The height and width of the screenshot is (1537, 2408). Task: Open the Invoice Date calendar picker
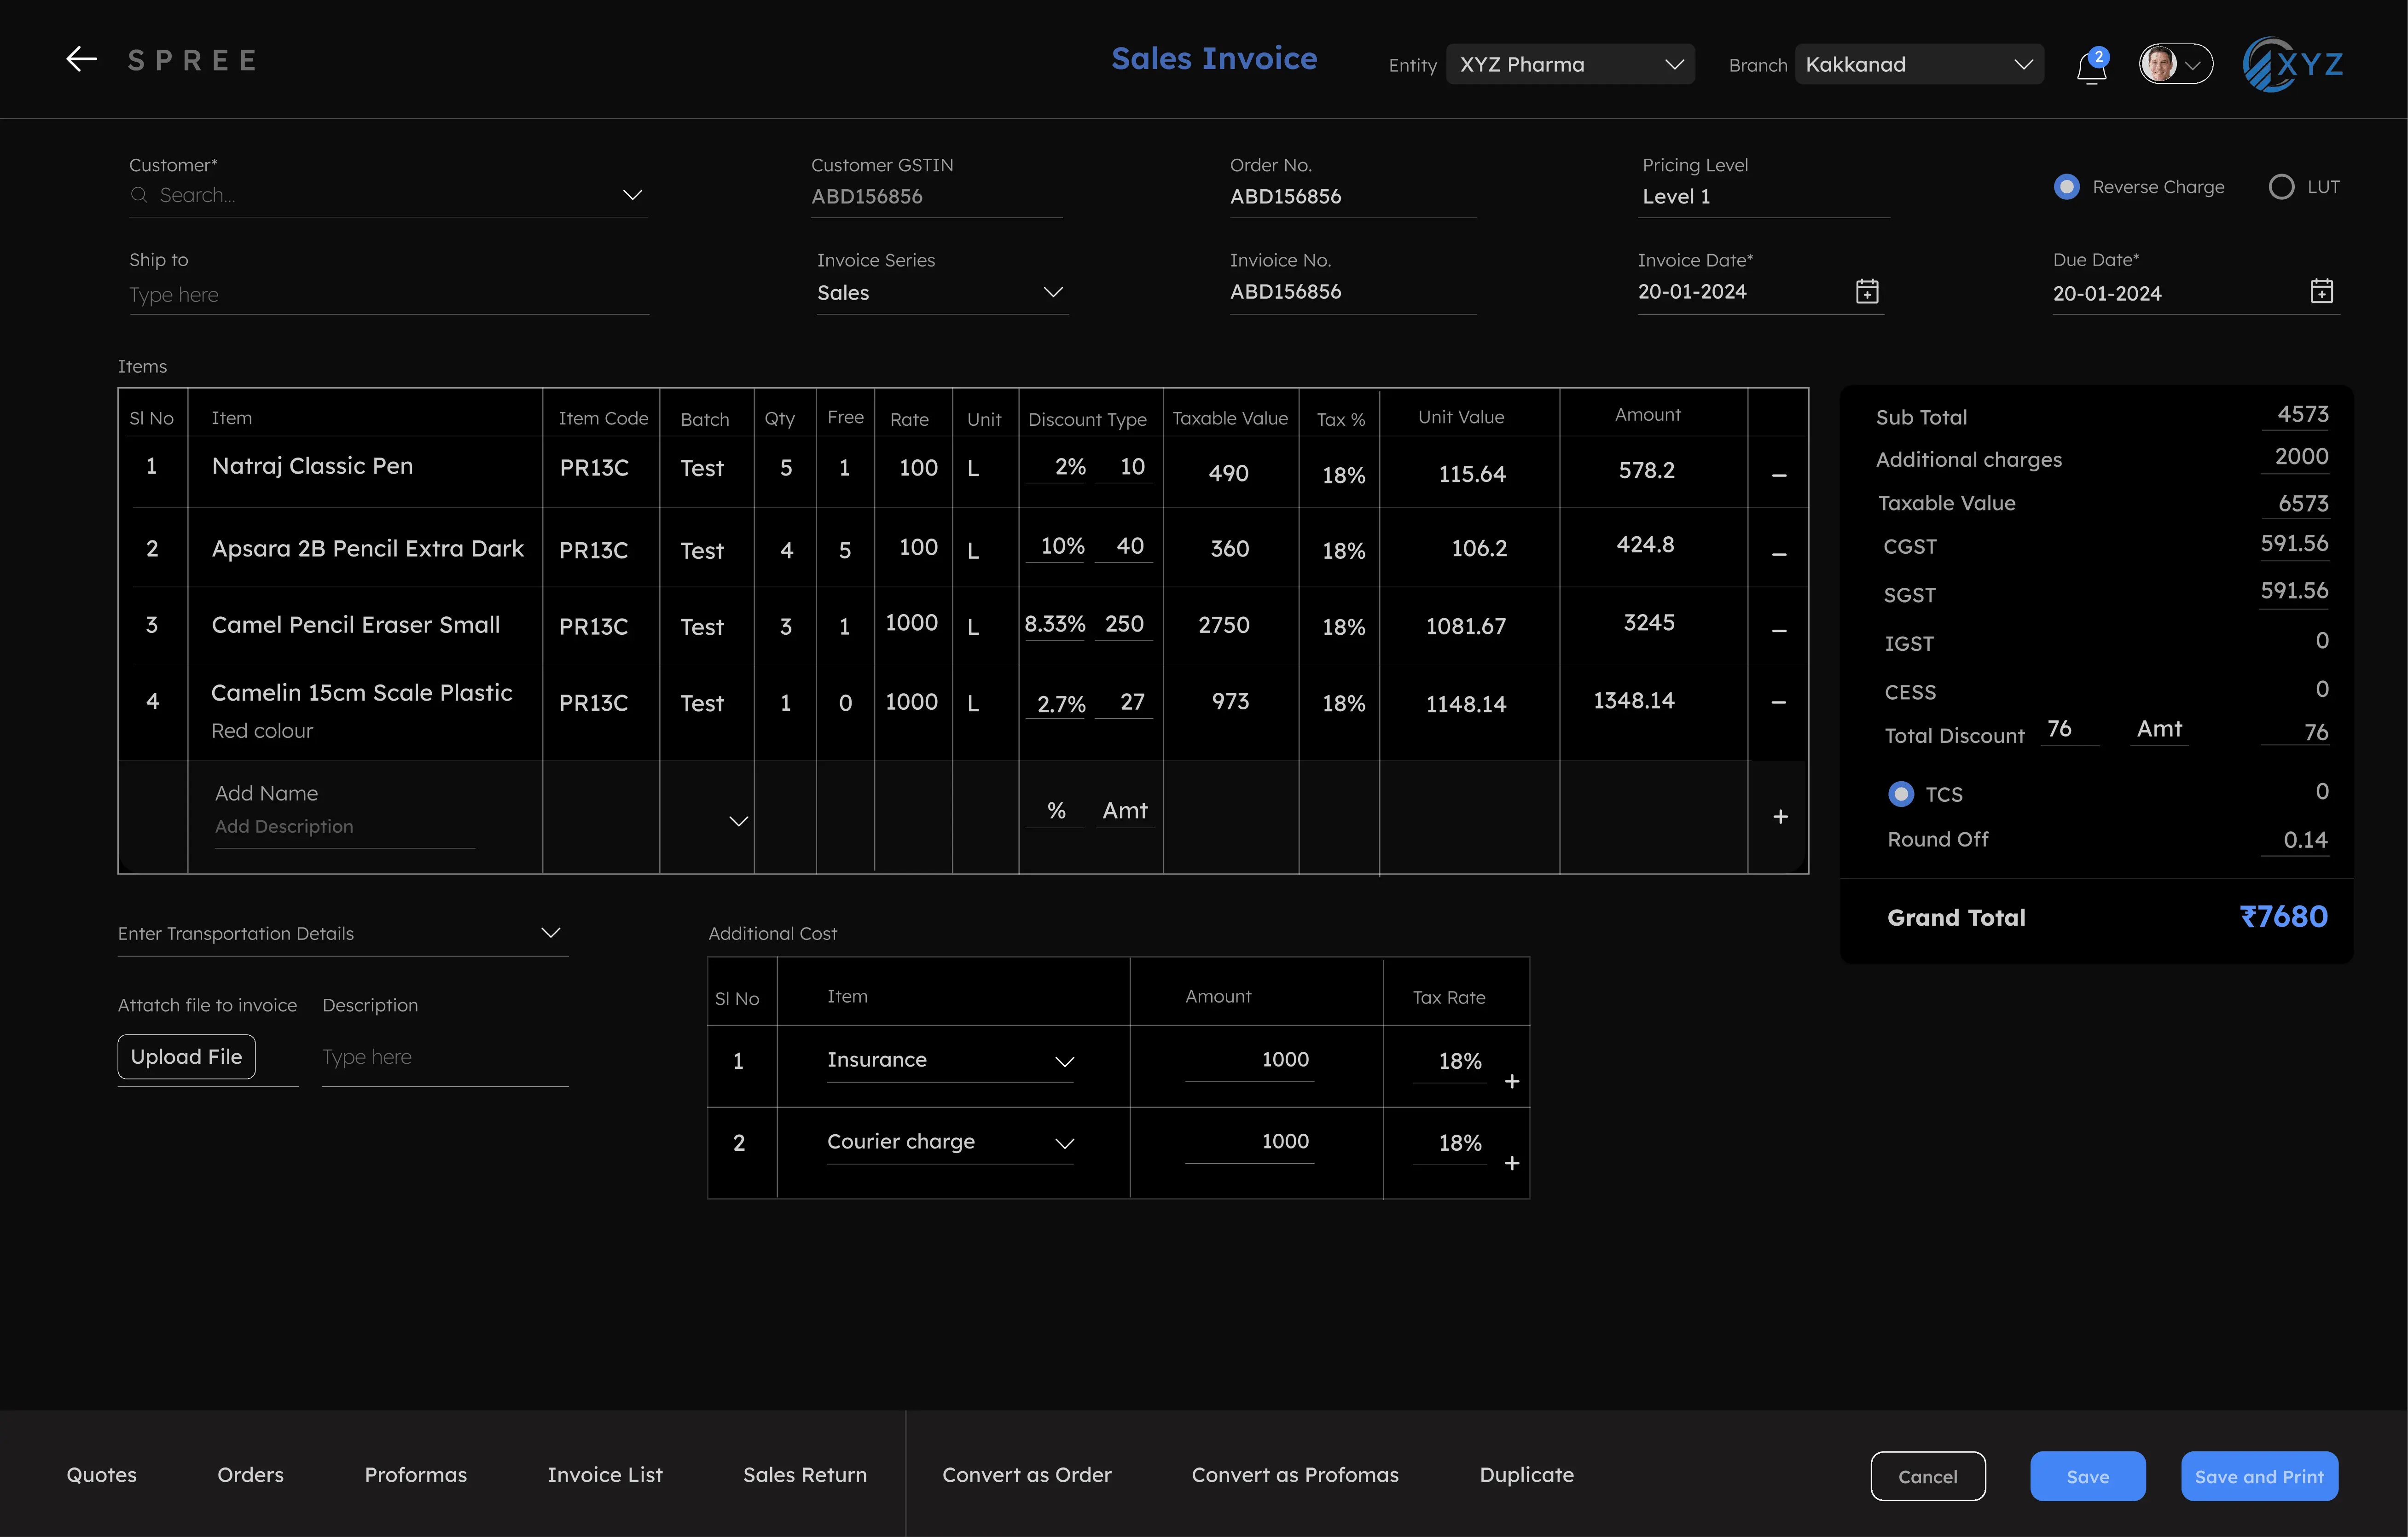coord(1867,291)
